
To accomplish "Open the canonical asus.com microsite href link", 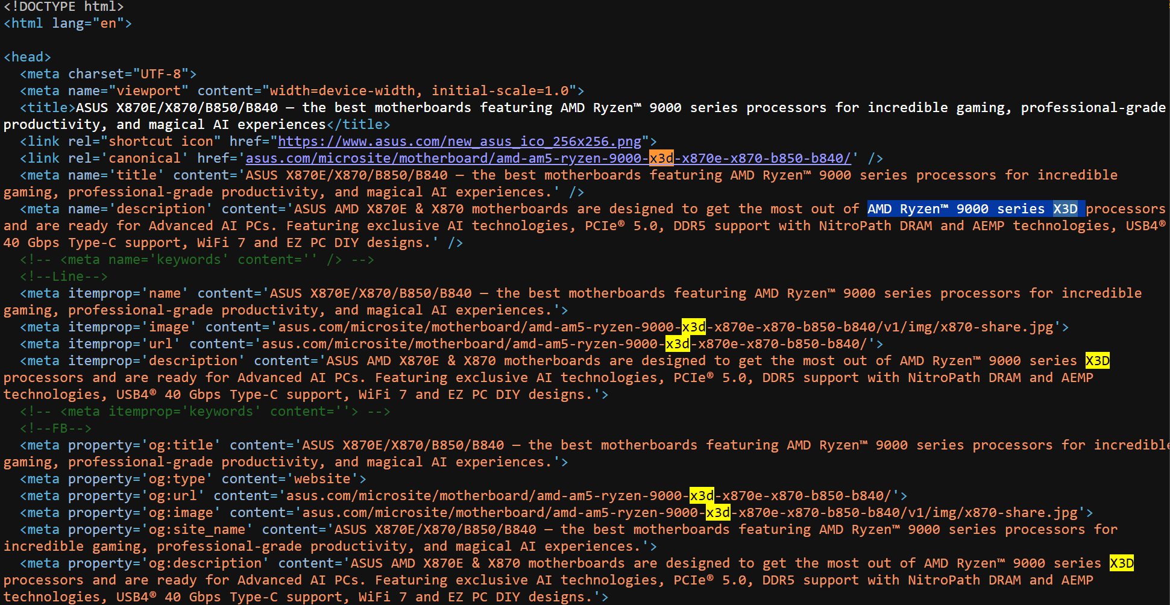I will coord(548,158).
